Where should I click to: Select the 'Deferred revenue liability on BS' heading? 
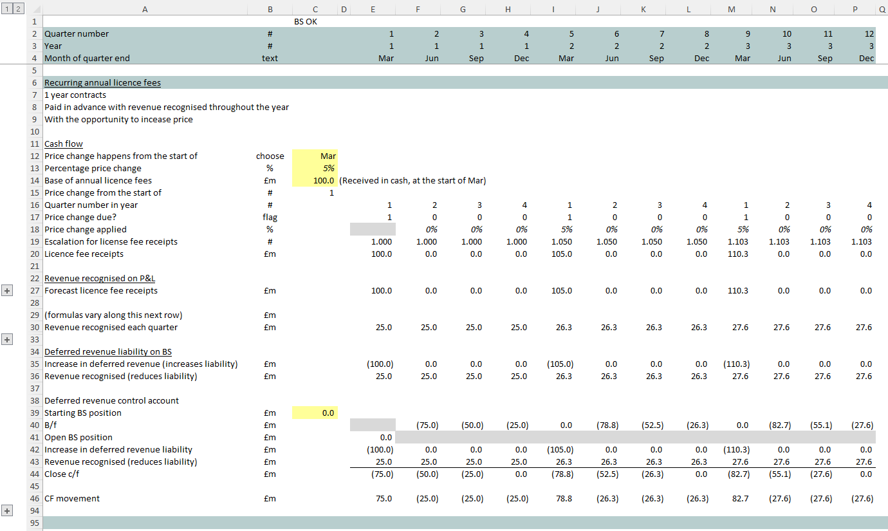pyautogui.click(x=107, y=351)
